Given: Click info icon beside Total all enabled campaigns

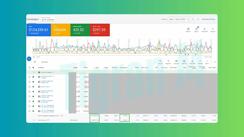Looking at the screenshot, I should click(x=62, y=116).
